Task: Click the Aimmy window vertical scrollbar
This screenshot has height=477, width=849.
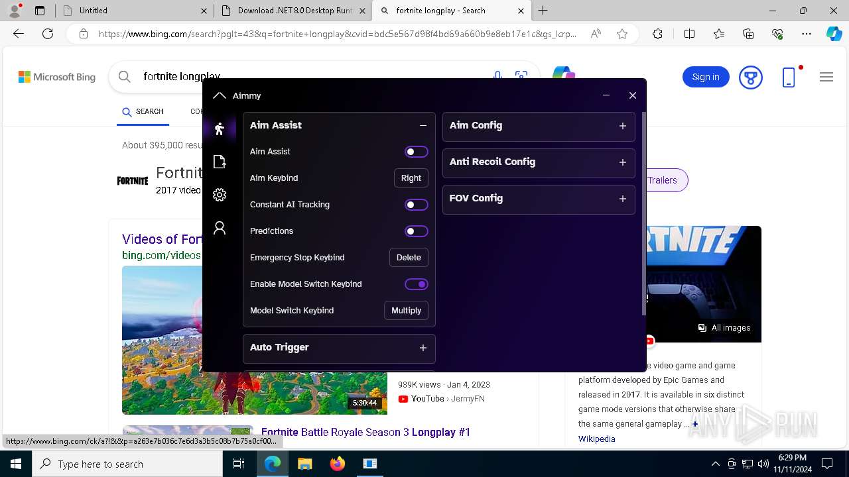Action: 643,214
